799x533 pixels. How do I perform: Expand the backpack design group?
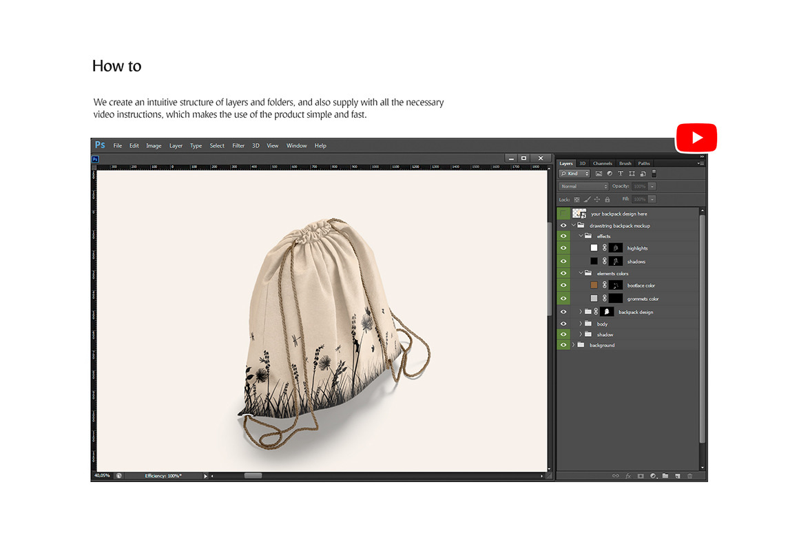click(581, 312)
